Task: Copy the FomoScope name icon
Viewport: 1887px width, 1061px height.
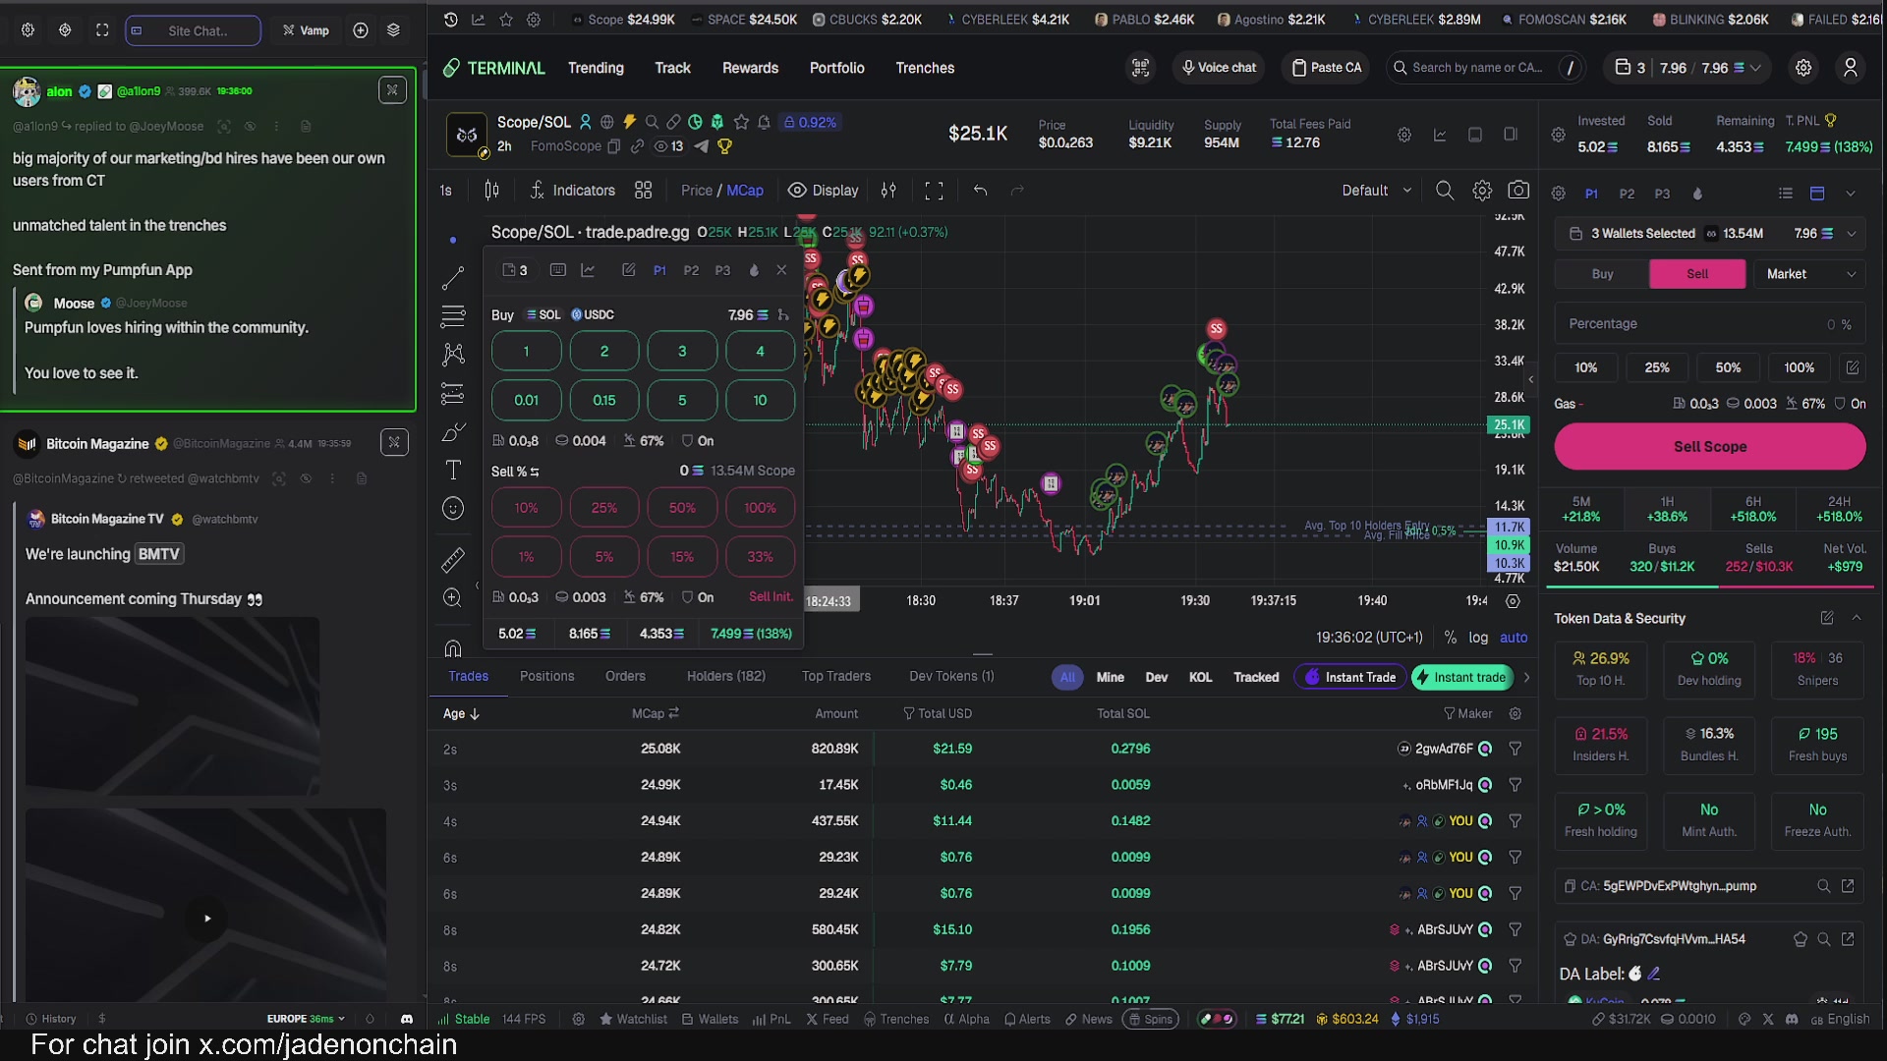Action: [614, 146]
